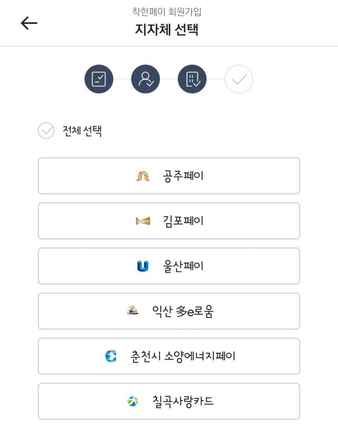
Task: Tap the final completion checkmark step
Action: pos(239,79)
